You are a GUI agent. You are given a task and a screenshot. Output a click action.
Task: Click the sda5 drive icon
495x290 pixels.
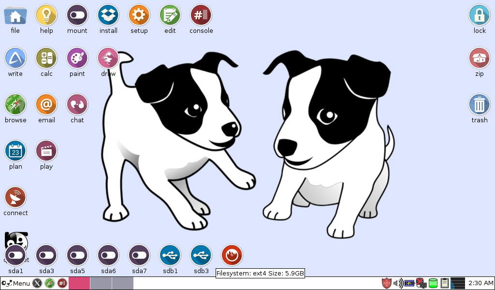click(x=77, y=256)
